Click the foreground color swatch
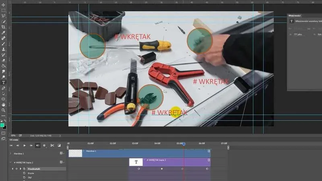 [2, 125]
